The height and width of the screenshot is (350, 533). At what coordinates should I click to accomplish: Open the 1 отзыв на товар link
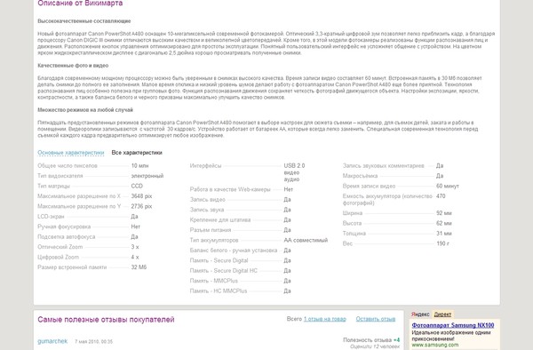click(x=324, y=319)
